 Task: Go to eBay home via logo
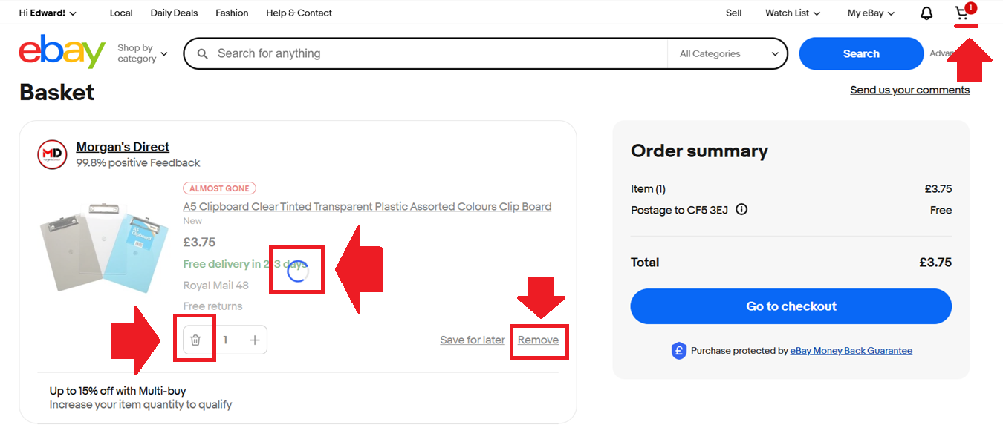(62, 53)
